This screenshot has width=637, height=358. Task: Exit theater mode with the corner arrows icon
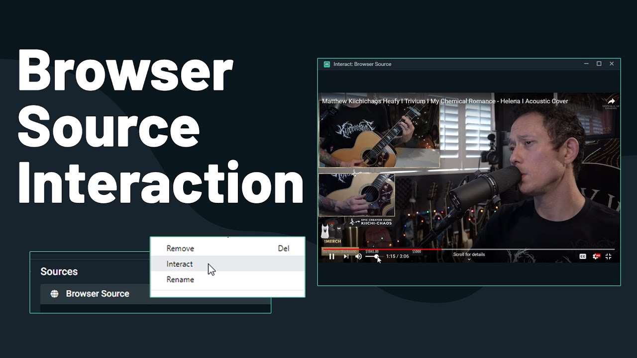[608, 257]
